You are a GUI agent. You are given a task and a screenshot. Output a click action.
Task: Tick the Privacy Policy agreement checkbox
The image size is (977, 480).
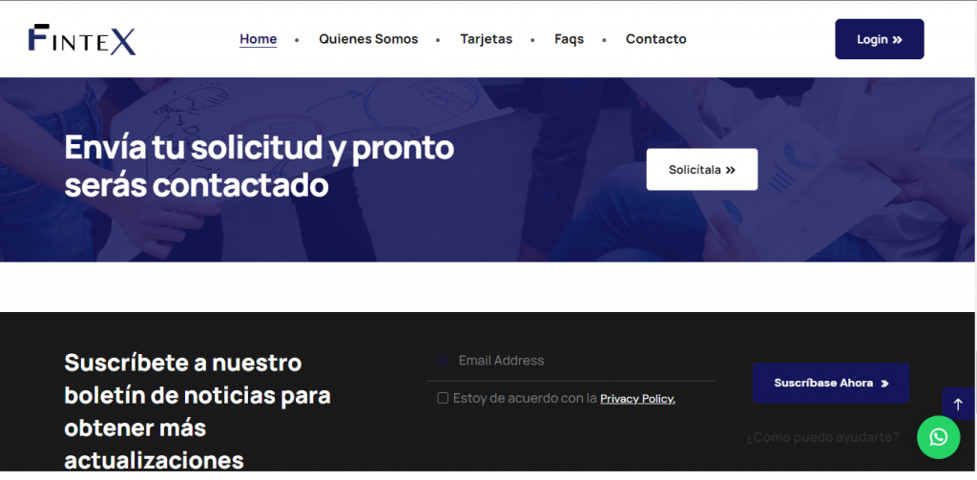443,398
